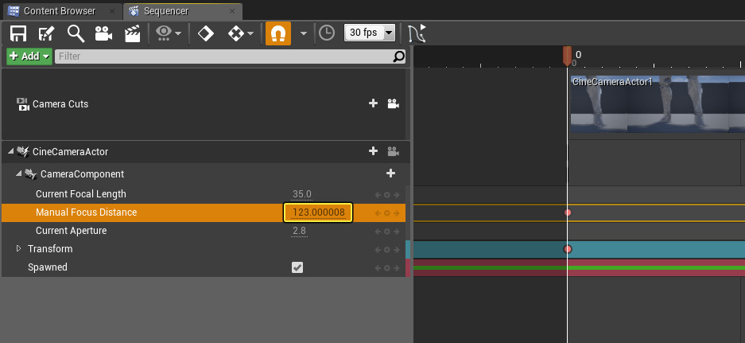This screenshot has height=343, width=745.
Task: Toggle the Spawned checkbox
Action: 297,267
